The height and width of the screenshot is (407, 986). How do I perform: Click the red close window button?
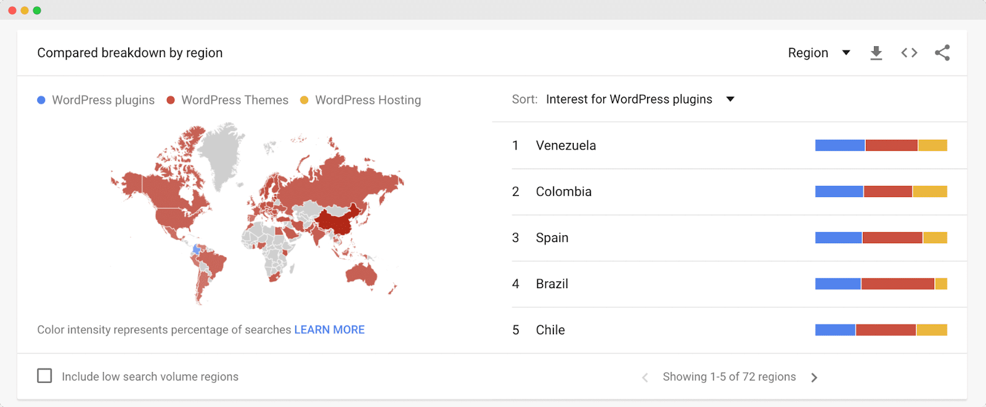(12, 10)
